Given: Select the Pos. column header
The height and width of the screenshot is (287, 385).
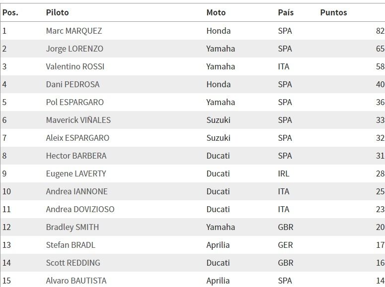Looking at the screenshot, I should [x=10, y=12].
